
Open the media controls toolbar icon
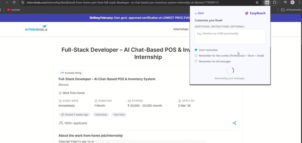coord(286,2)
